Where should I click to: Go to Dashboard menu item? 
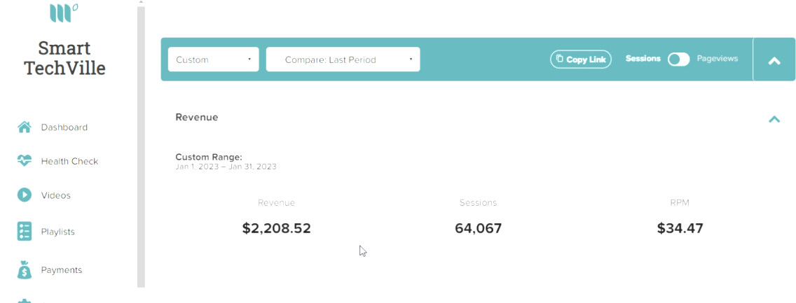[64, 127]
